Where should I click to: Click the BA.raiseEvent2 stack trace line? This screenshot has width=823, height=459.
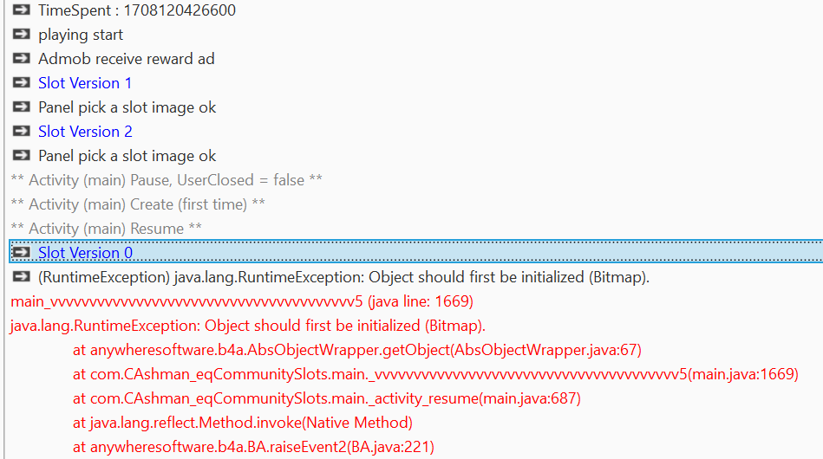coord(253,447)
